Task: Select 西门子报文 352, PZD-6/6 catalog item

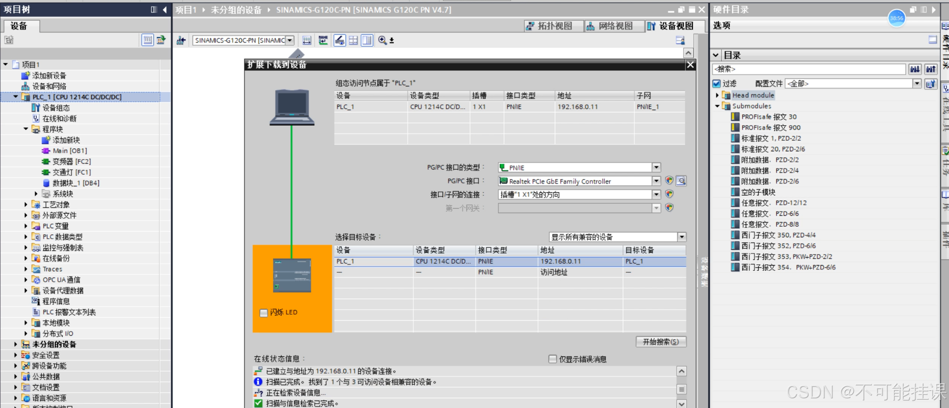Action: point(778,246)
